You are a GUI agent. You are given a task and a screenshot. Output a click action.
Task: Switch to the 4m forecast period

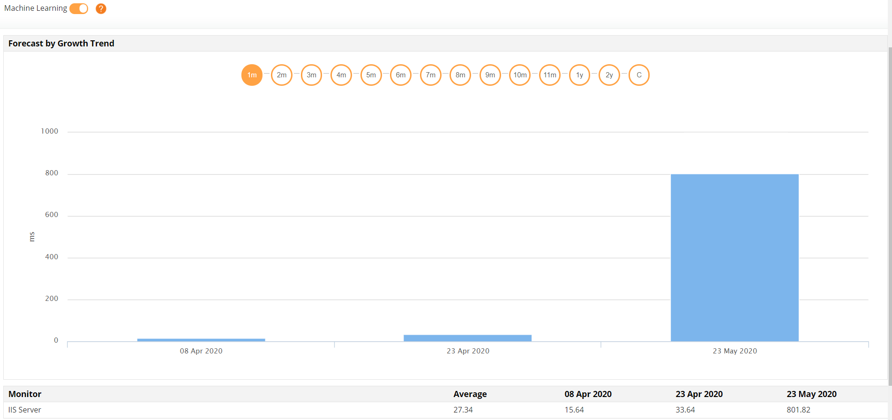(x=341, y=75)
